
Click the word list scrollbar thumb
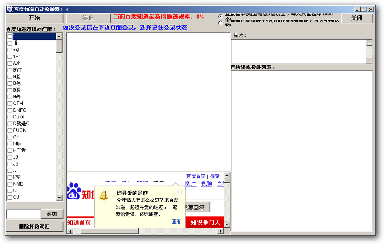point(59,46)
